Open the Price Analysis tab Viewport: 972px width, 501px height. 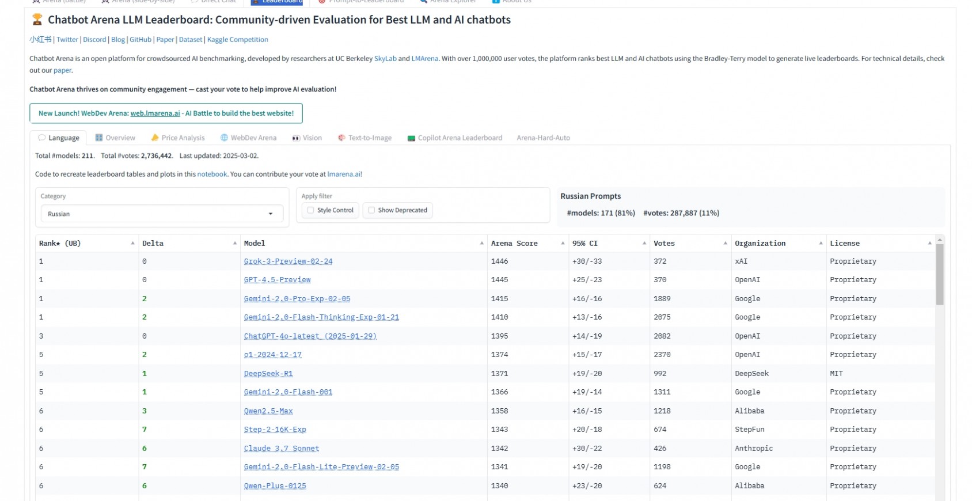point(177,138)
